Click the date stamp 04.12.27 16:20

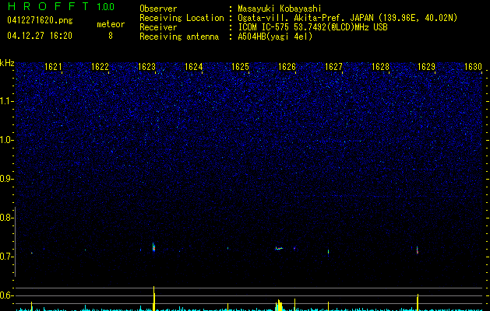[x=40, y=36]
